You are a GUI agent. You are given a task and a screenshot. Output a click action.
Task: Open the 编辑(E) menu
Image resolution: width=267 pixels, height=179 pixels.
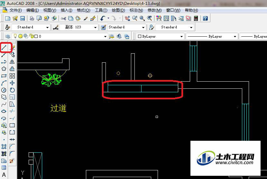[x=32, y=10]
